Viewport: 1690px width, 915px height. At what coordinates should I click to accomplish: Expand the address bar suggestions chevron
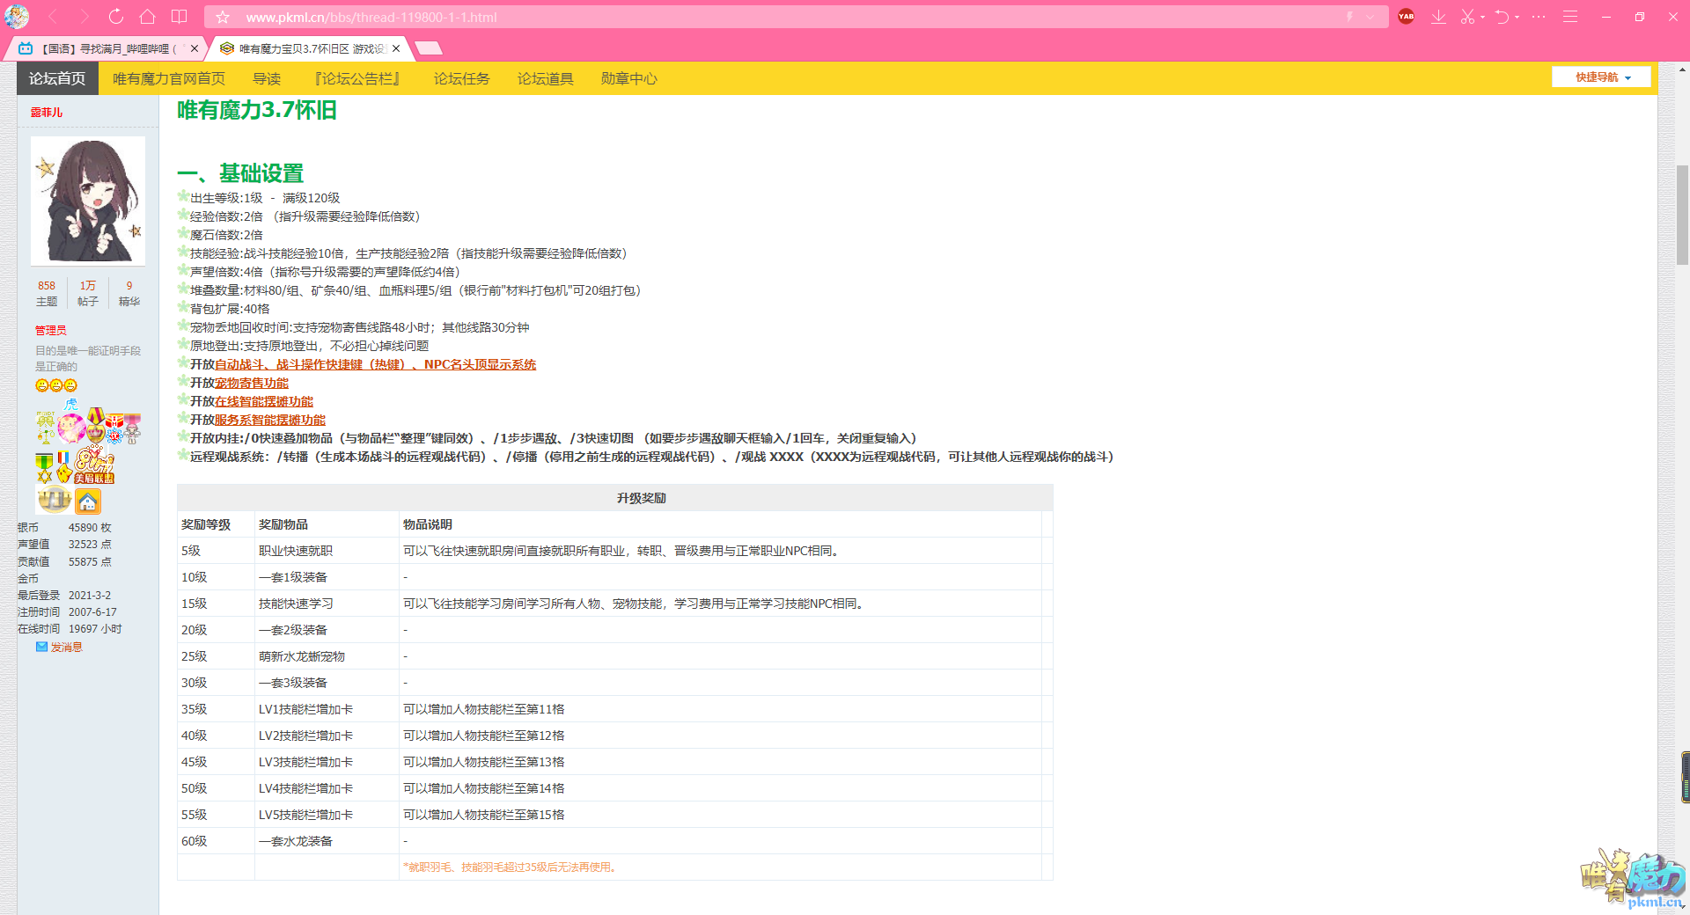click(x=1370, y=17)
